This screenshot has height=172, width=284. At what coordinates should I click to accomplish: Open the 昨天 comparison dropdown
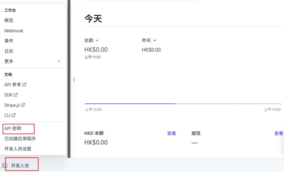pos(155,40)
